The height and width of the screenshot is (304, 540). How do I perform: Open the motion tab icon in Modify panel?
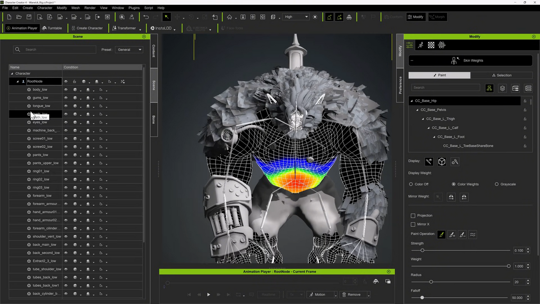point(421,45)
